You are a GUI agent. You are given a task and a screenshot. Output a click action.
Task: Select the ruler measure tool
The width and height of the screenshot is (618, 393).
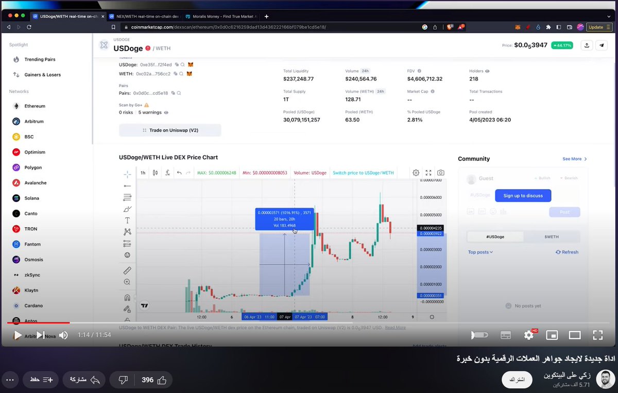[x=127, y=270]
